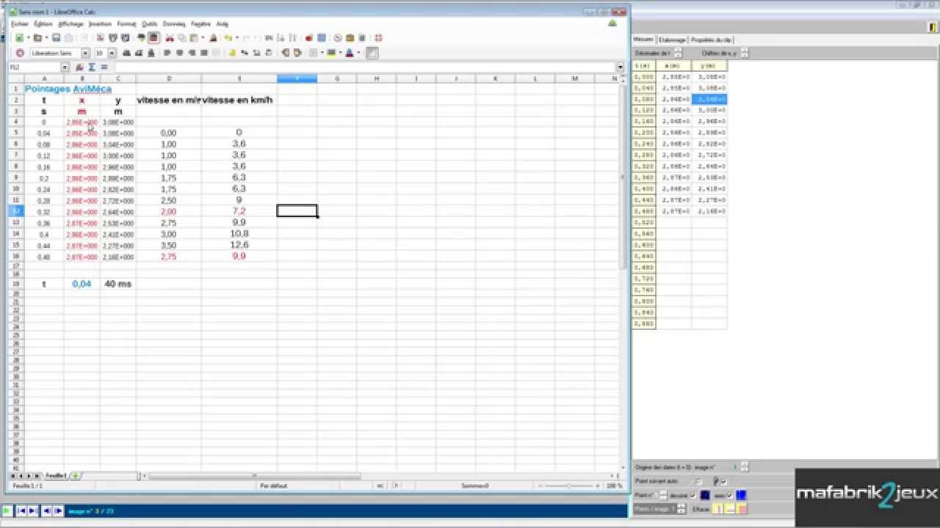The height and width of the screenshot is (528, 940).
Task: Click the open file folder icon
Action: coord(37,38)
